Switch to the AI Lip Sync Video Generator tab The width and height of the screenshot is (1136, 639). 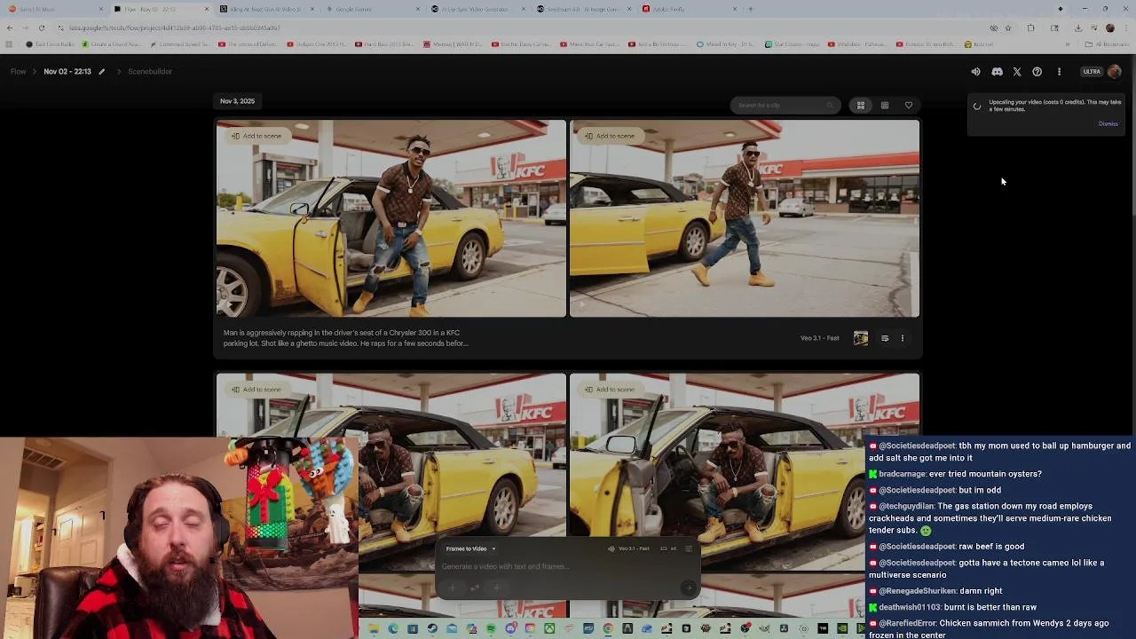pyautogui.click(x=476, y=9)
